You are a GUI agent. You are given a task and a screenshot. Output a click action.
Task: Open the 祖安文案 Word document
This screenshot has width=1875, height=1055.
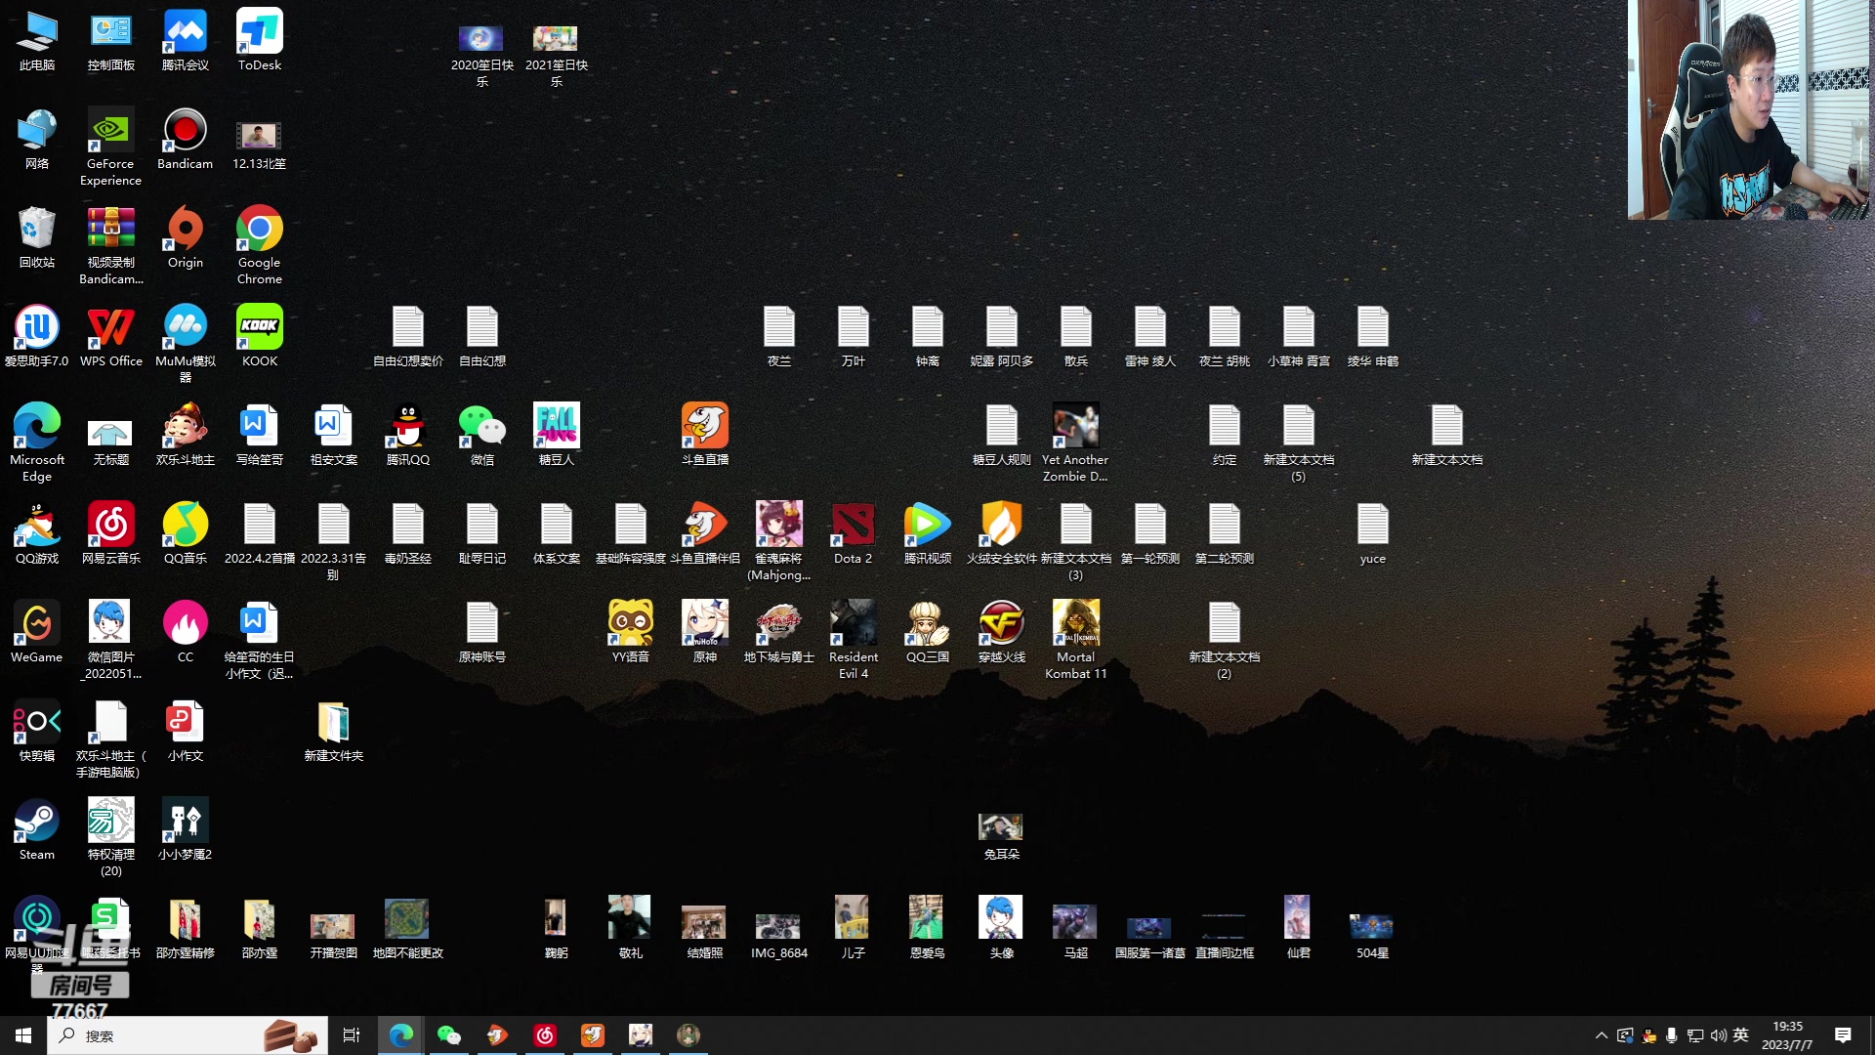pyautogui.click(x=334, y=435)
